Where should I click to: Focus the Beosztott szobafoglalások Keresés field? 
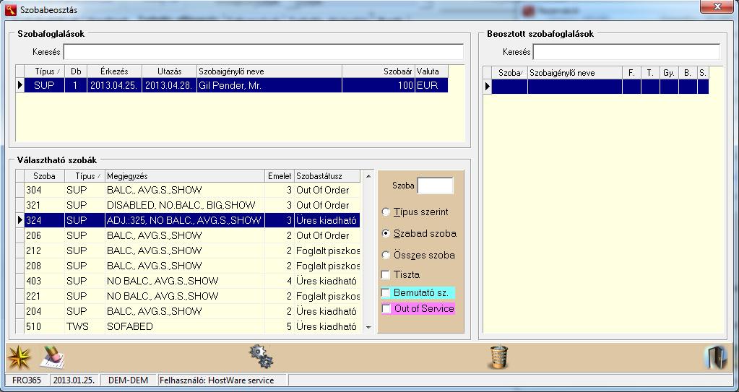(x=626, y=52)
